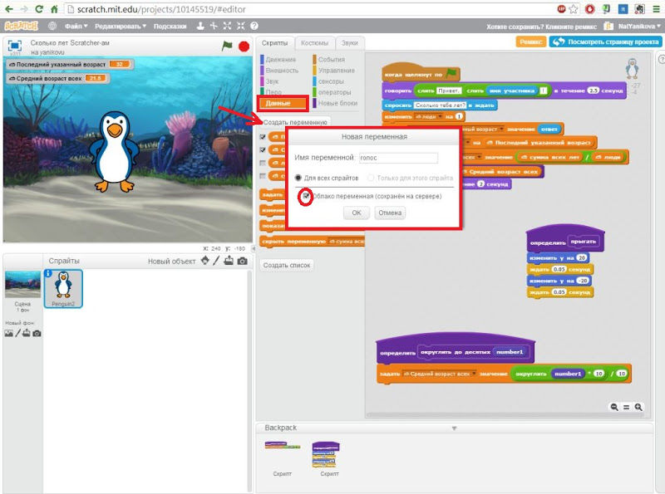Upload backdrop from file icon
The image size is (665, 494).
coord(27,334)
